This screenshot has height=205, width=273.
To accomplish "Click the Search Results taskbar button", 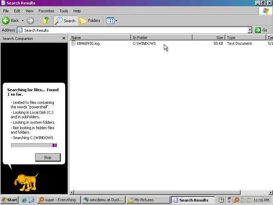I will (x=193, y=200).
